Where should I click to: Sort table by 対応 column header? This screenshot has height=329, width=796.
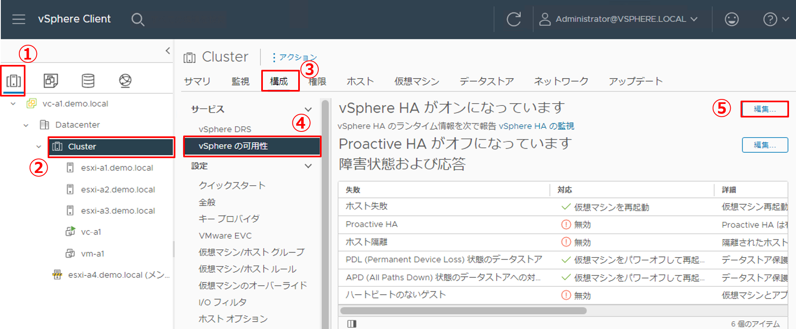tap(565, 190)
